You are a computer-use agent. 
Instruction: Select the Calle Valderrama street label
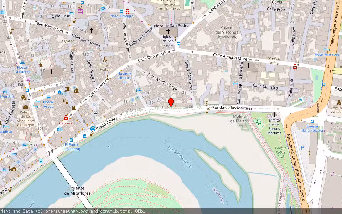(188, 75)
